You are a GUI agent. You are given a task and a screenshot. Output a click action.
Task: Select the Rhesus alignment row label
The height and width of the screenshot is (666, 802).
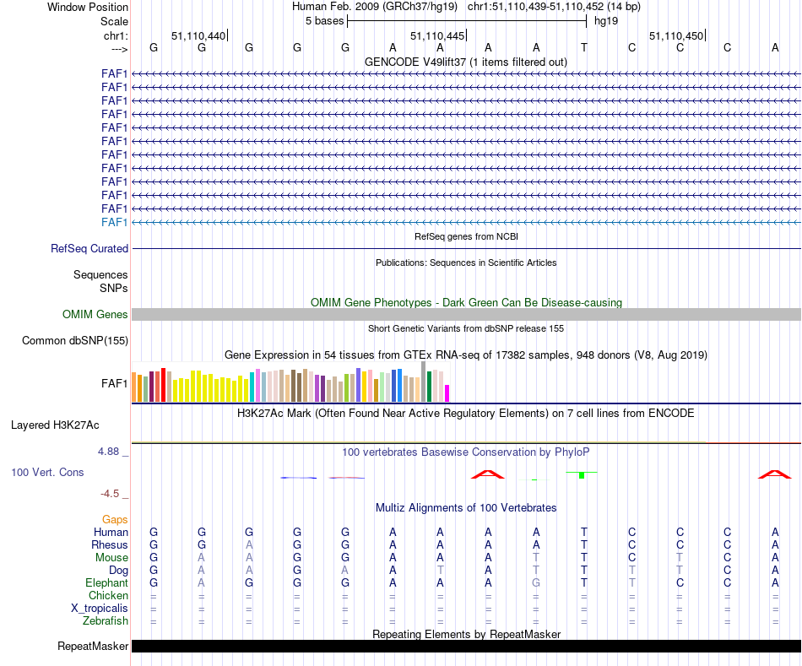pos(110,545)
